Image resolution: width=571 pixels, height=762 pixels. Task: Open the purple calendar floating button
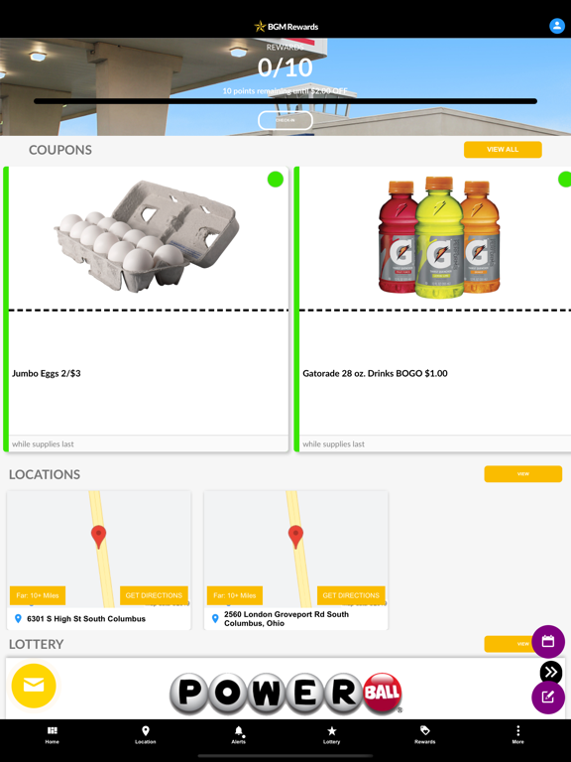point(548,642)
